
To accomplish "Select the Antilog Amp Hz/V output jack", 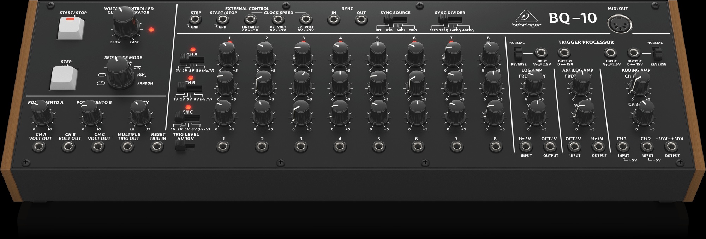I will 598,147.
